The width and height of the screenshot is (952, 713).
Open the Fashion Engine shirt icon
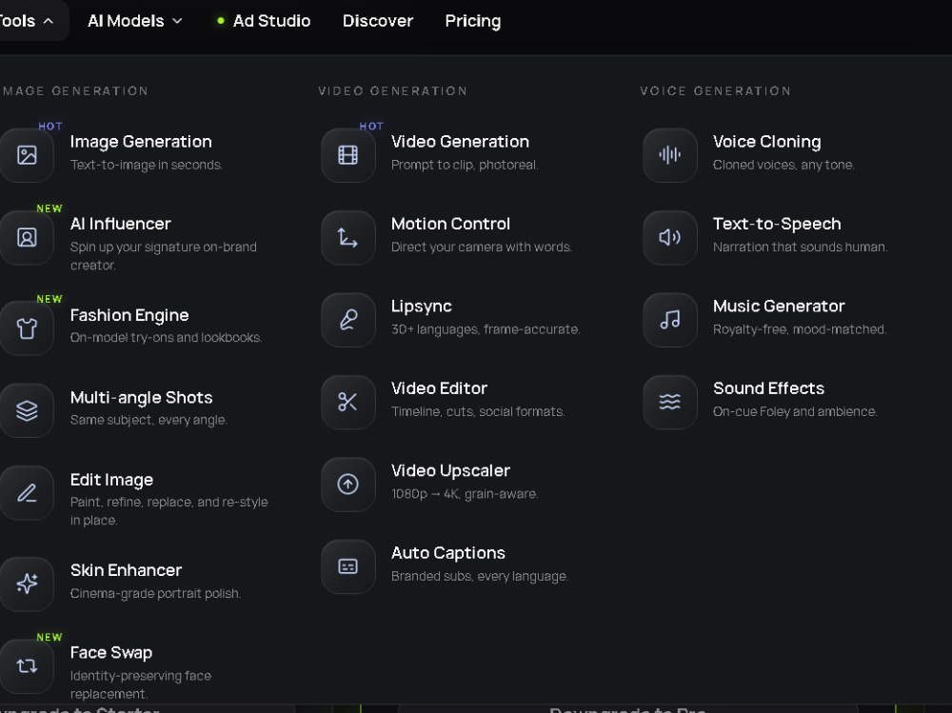[x=27, y=328]
